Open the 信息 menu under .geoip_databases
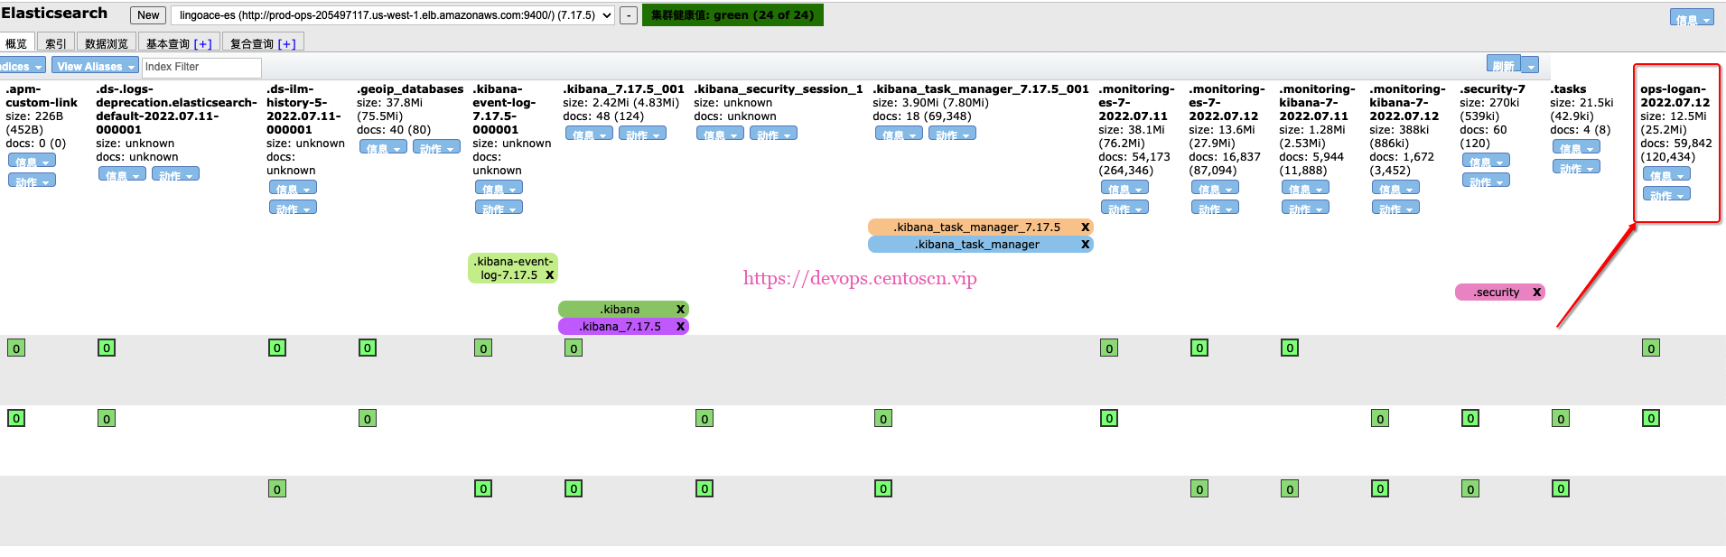Viewport: 1726px width, 557px height. (383, 148)
